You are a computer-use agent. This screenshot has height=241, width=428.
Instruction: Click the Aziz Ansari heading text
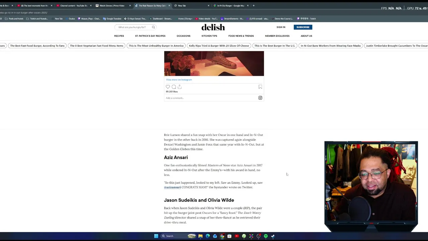click(176, 157)
